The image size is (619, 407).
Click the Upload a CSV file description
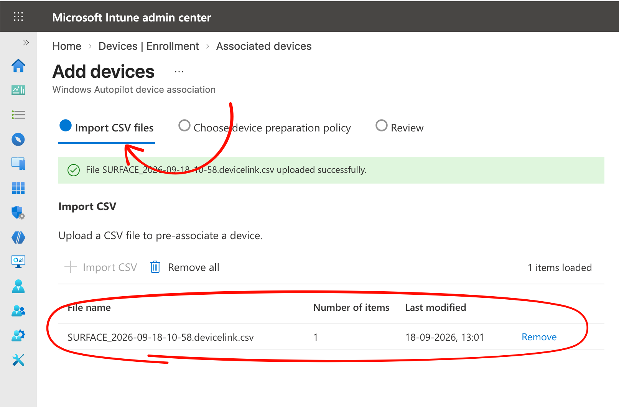[160, 235]
